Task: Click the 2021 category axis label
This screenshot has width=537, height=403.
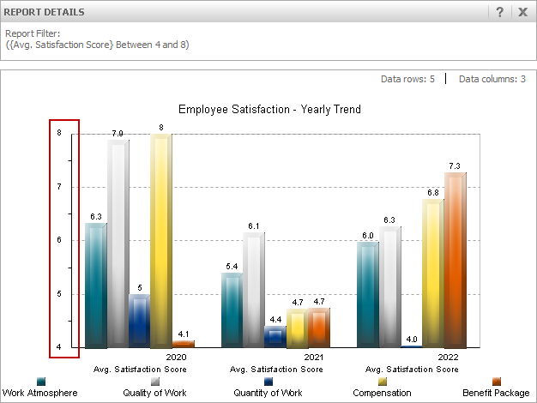Action: click(312, 357)
